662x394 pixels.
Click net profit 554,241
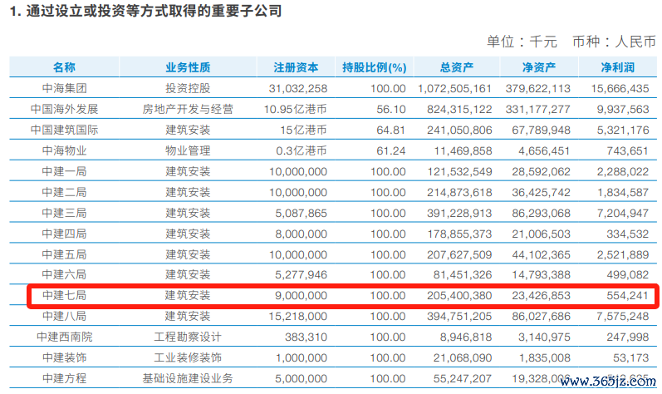pyautogui.click(x=628, y=295)
